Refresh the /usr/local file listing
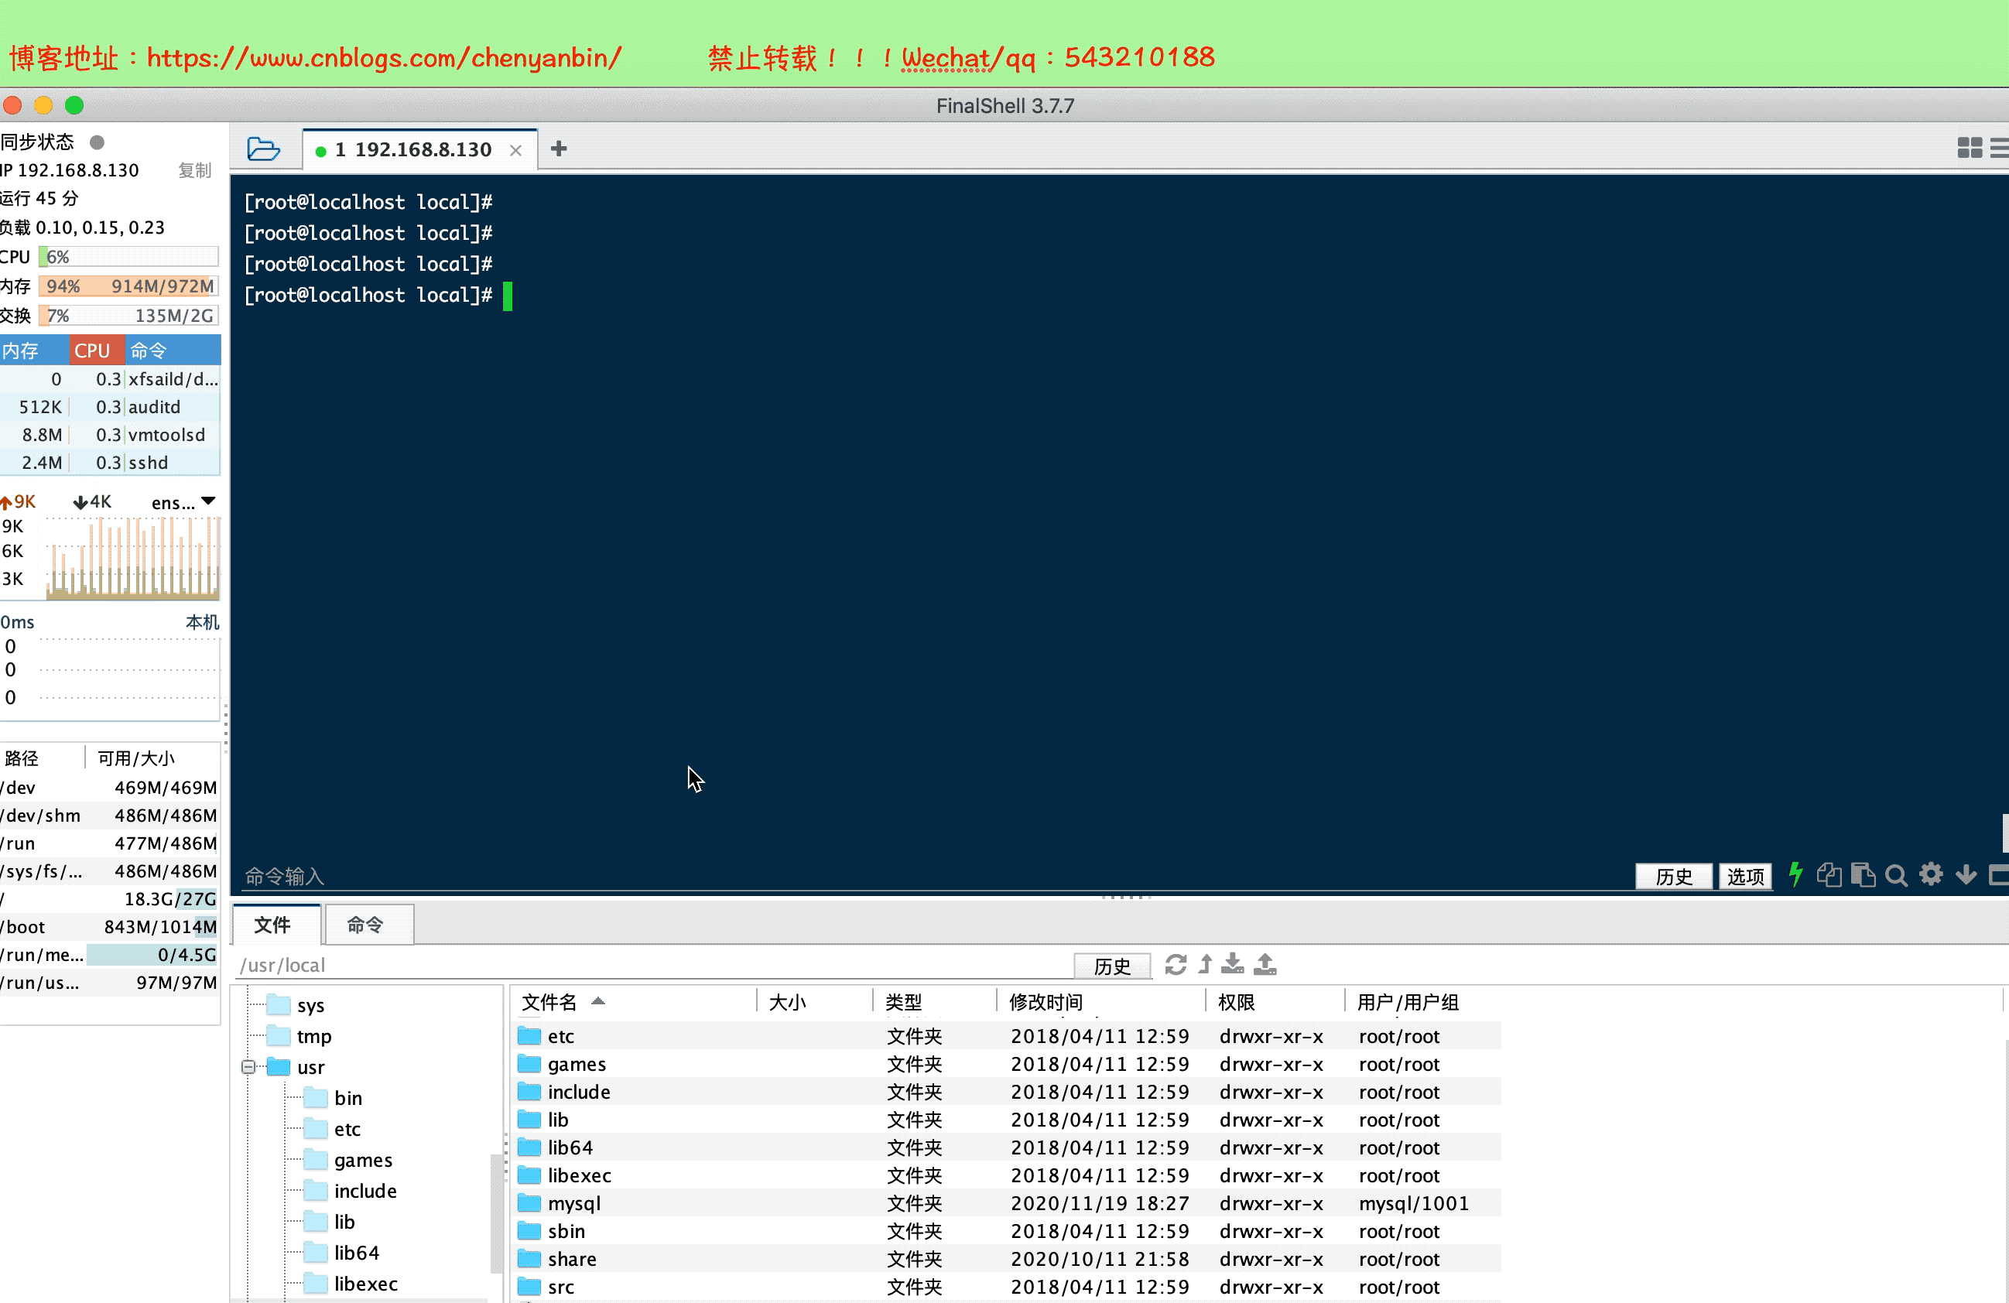 point(1176,964)
